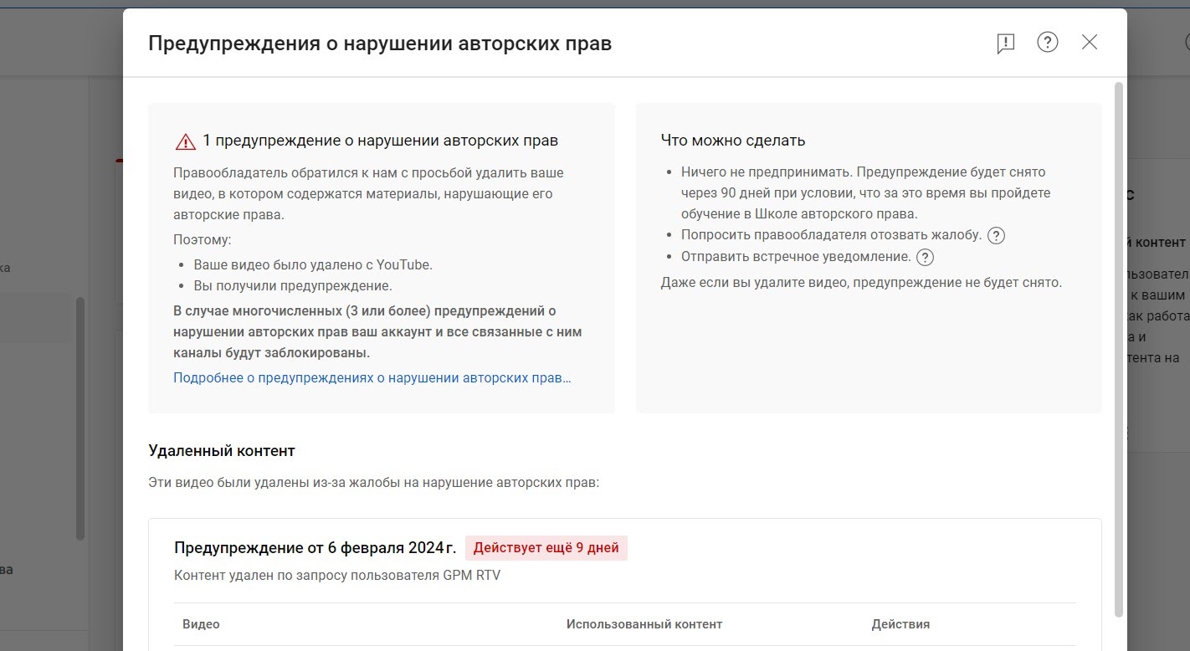
Task: Open the send feedback icon in dialog header
Action: click(x=1006, y=43)
